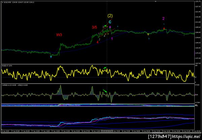Viewport: 202px width, 140px height.
Task: Select the green arrowhead near wave 3 label
Action: 105,26
